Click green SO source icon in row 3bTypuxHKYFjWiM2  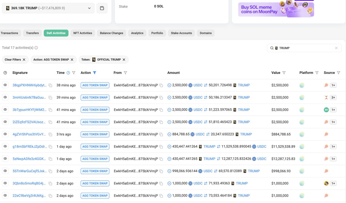point(326,110)
